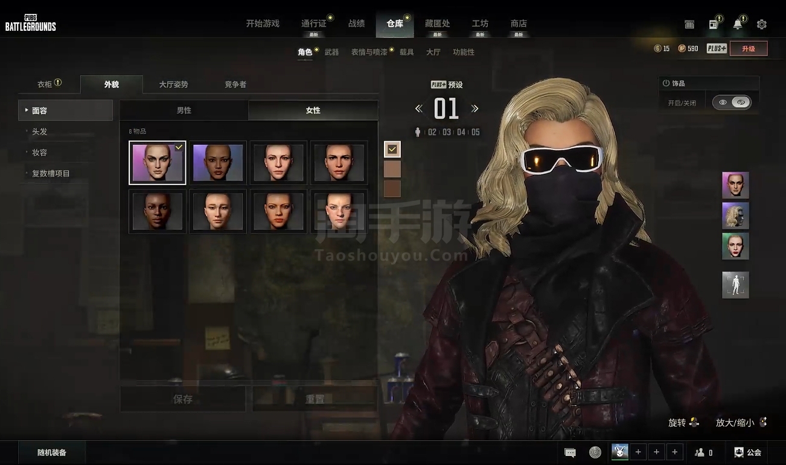Open the settings gear icon

click(x=761, y=25)
